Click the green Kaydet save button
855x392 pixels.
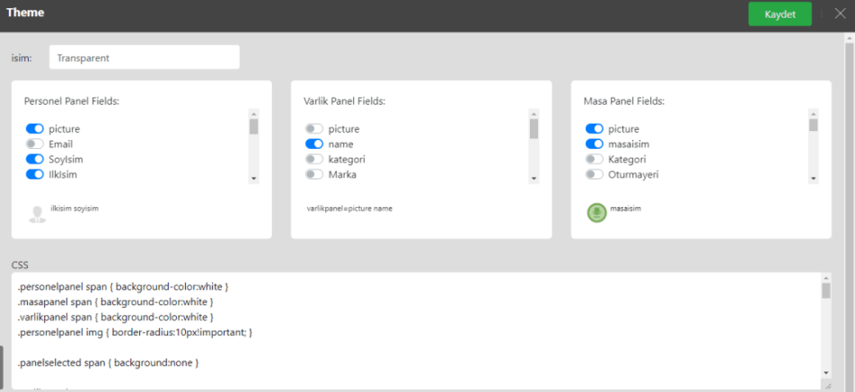pyautogui.click(x=780, y=14)
